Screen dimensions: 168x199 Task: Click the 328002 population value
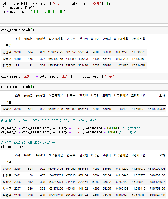[x=71, y=66]
